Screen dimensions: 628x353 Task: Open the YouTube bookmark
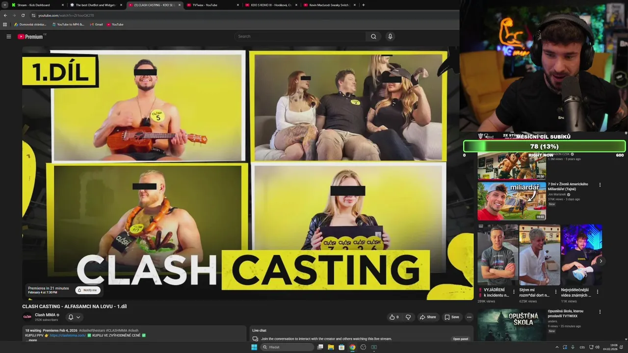point(115,25)
